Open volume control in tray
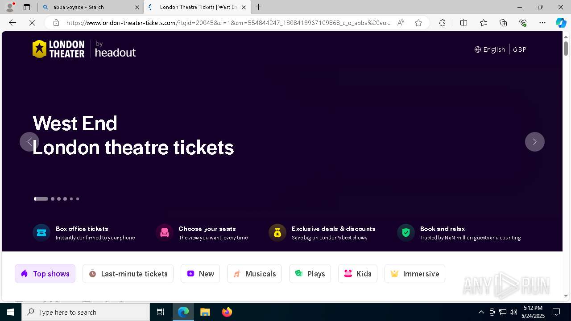 click(x=513, y=312)
